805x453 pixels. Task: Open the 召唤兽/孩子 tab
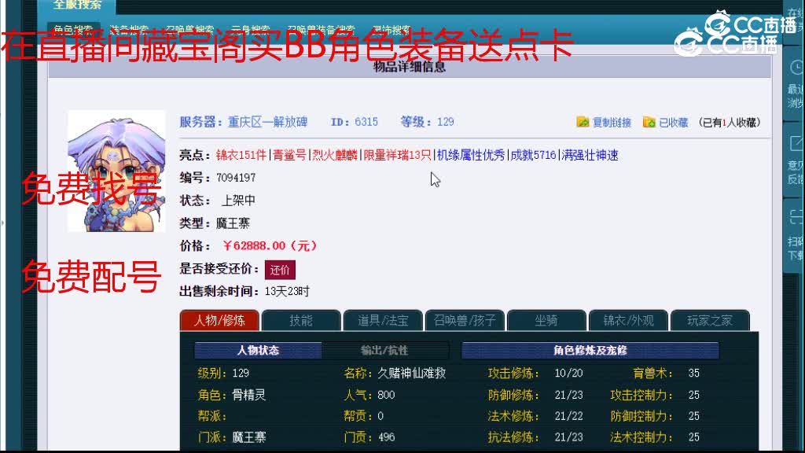pos(465,320)
